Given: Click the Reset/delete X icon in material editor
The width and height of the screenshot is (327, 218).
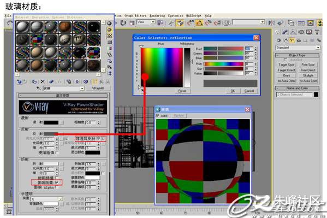Looking at the screenshot, I should pyautogui.click(x=43, y=81).
